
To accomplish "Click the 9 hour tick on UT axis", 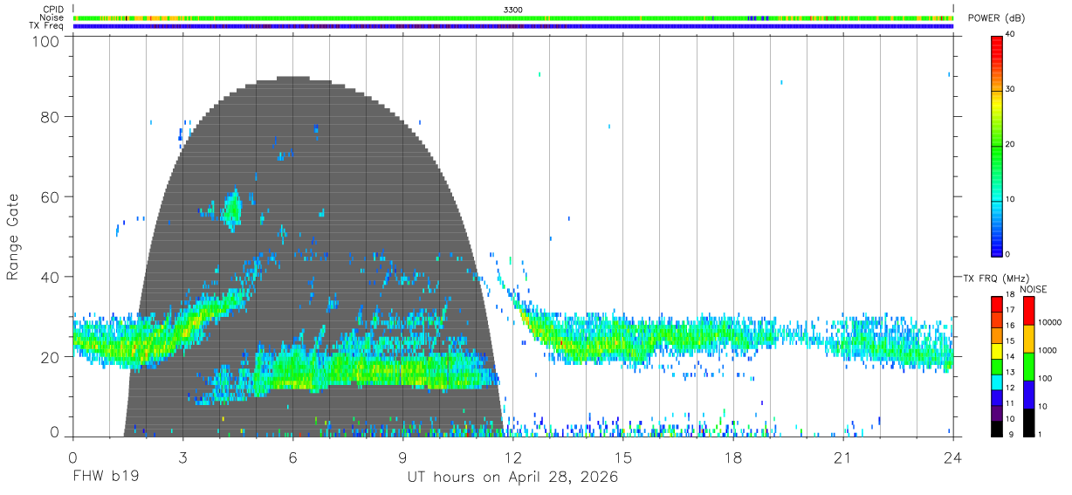I will coord(402,457).
